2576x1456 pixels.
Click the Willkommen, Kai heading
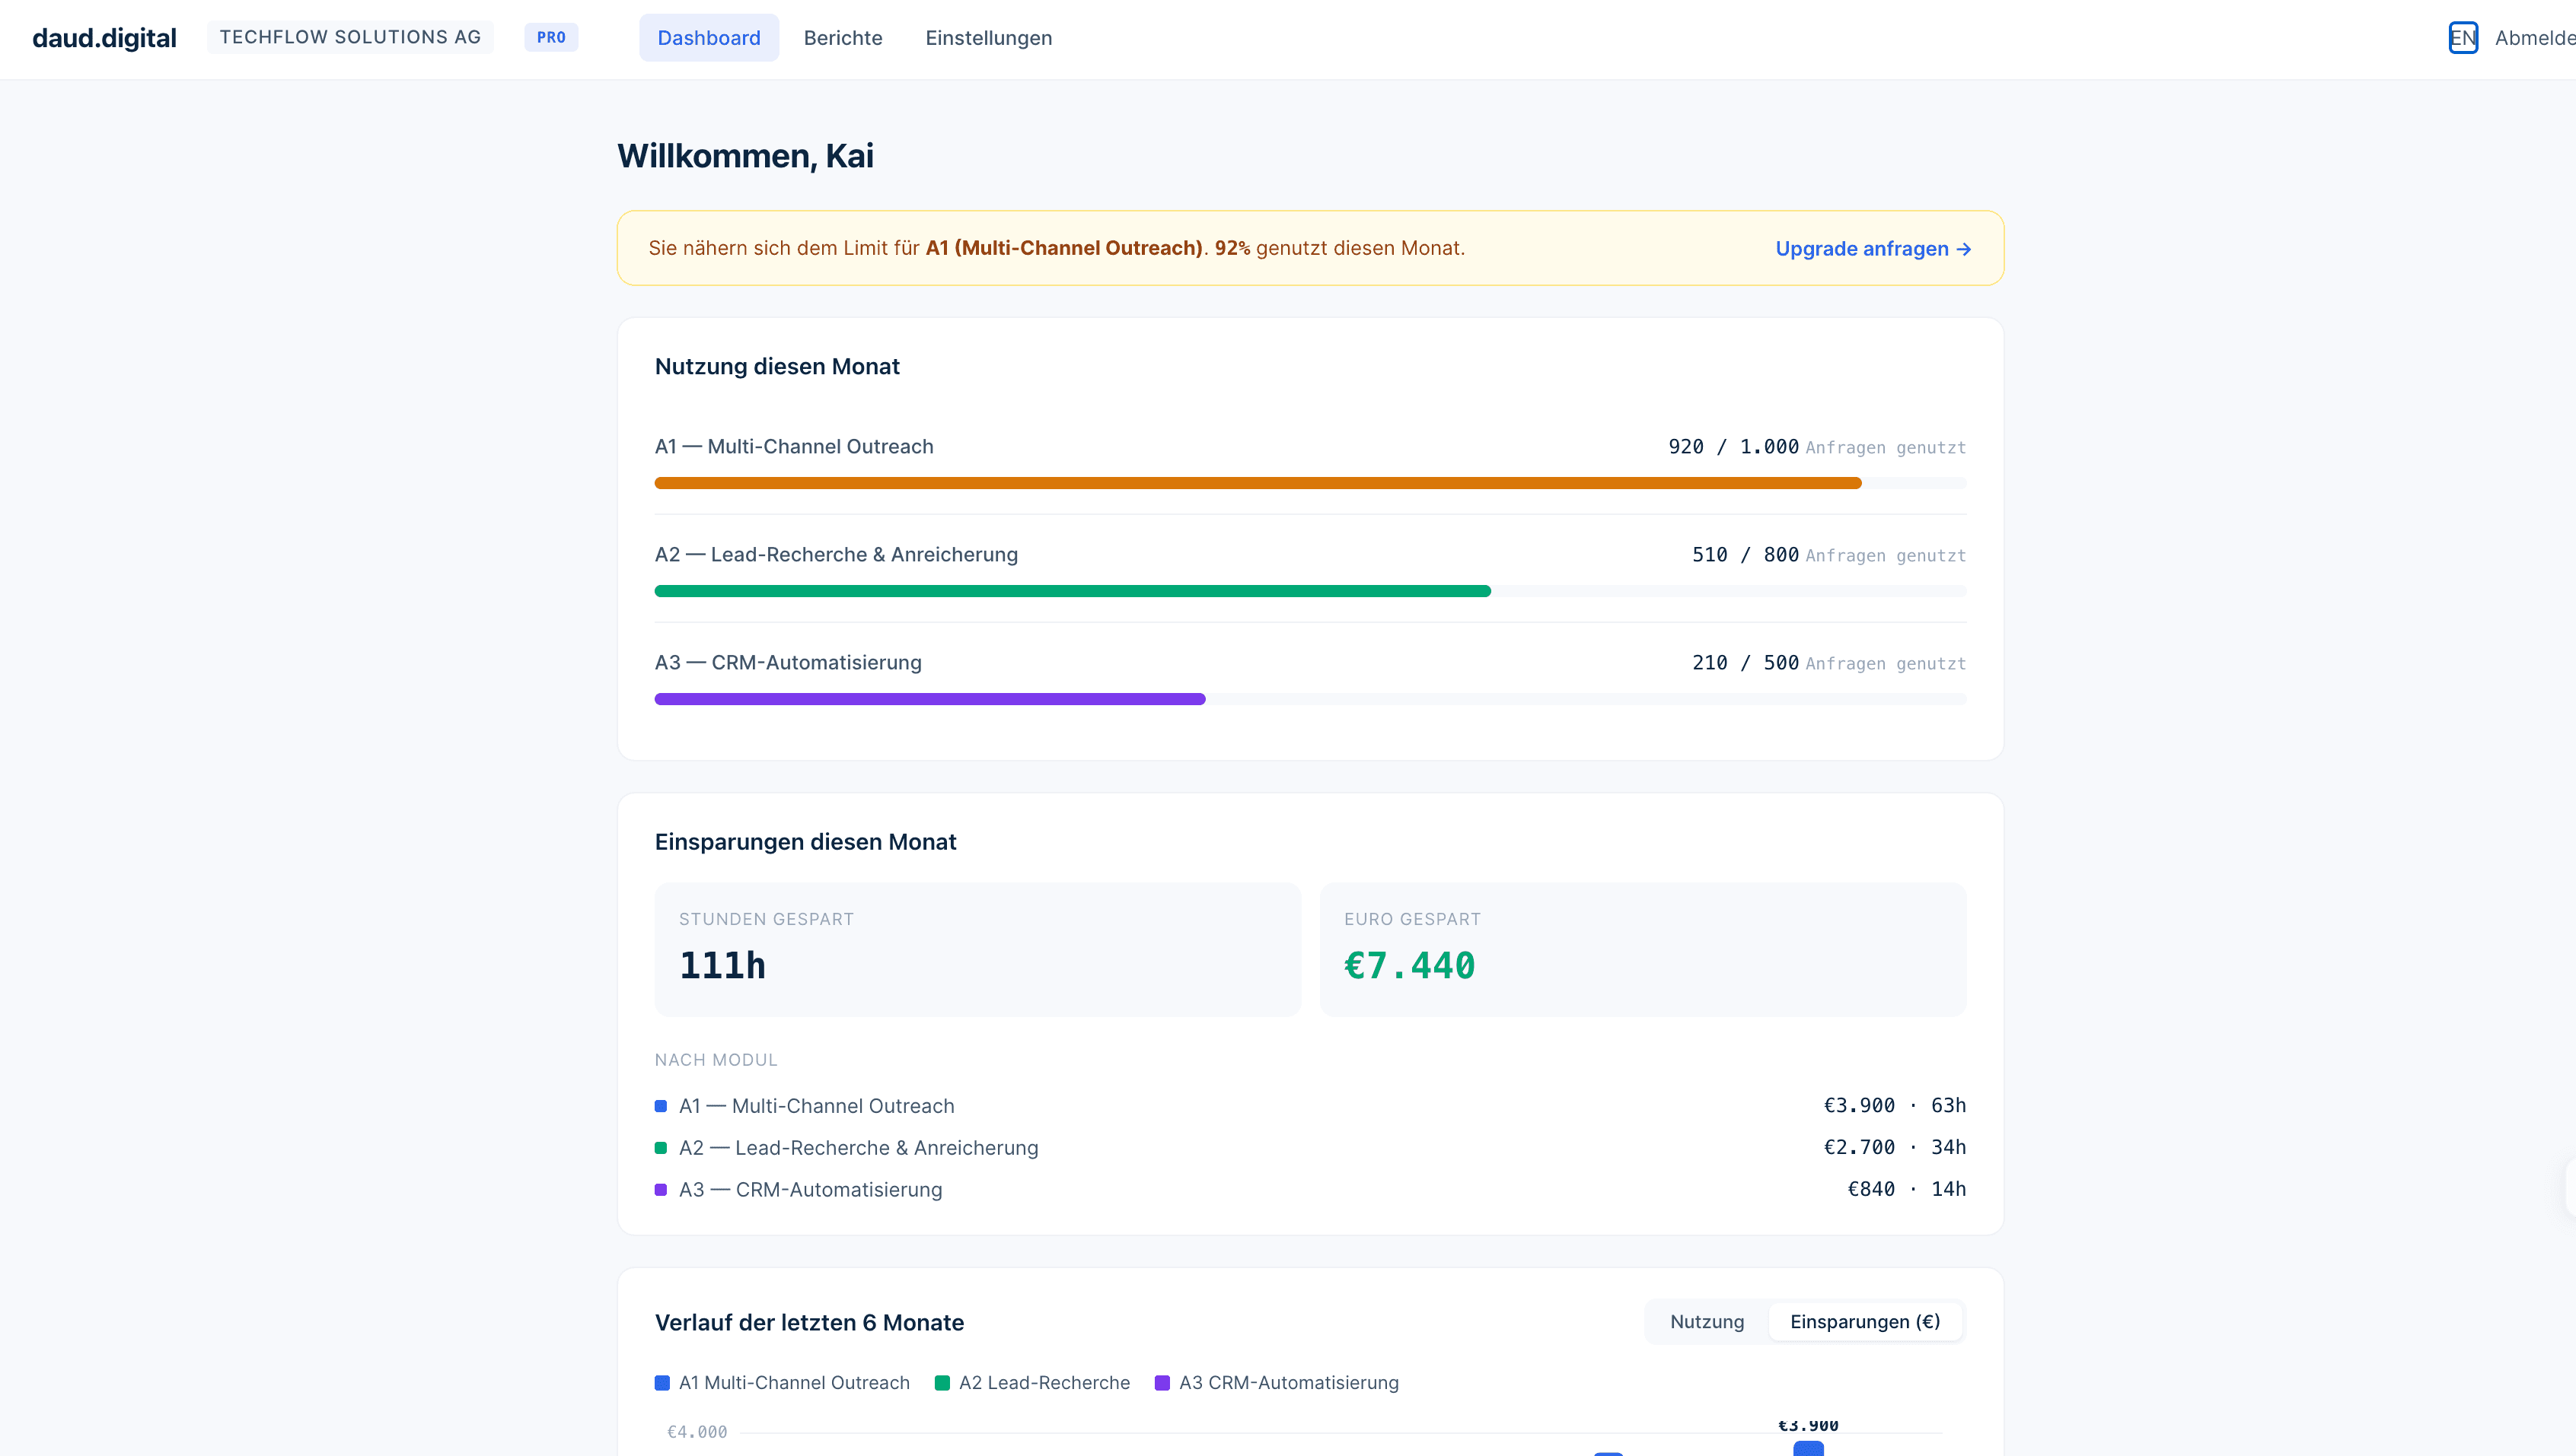tap(745, 156)
